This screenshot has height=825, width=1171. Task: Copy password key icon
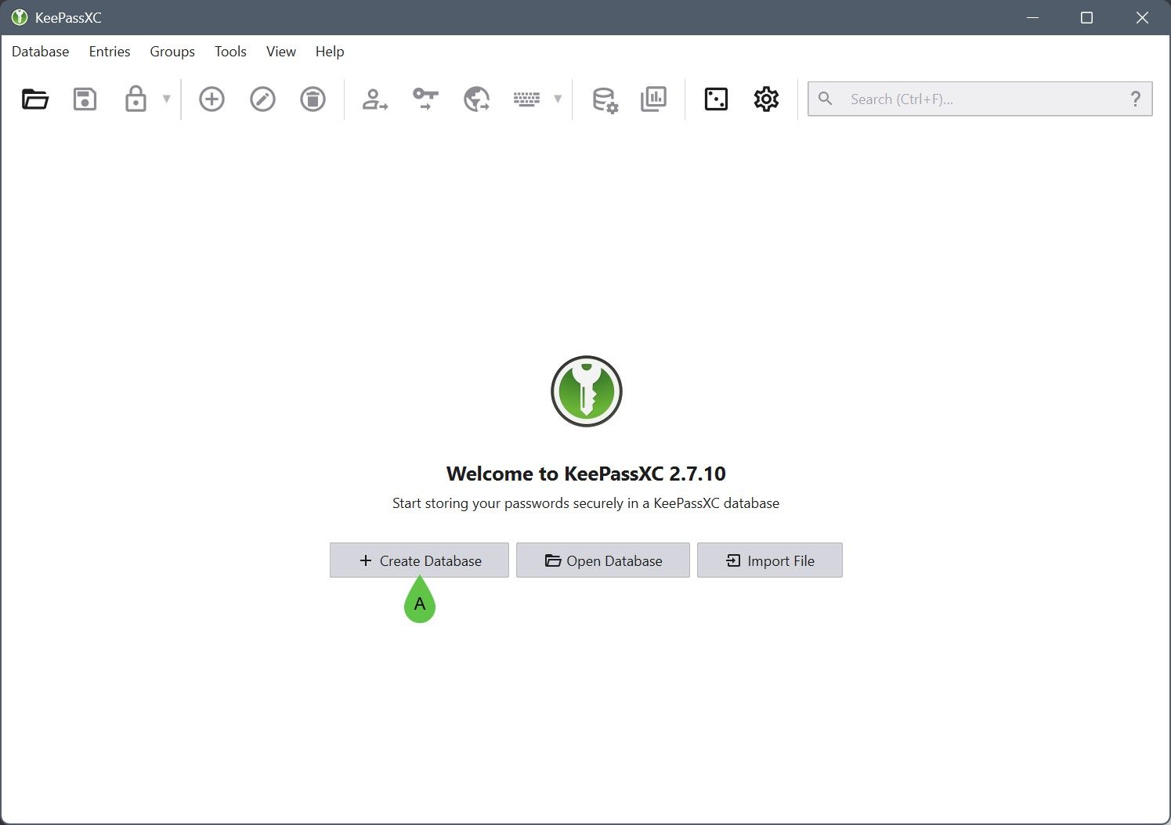(425, 99)
